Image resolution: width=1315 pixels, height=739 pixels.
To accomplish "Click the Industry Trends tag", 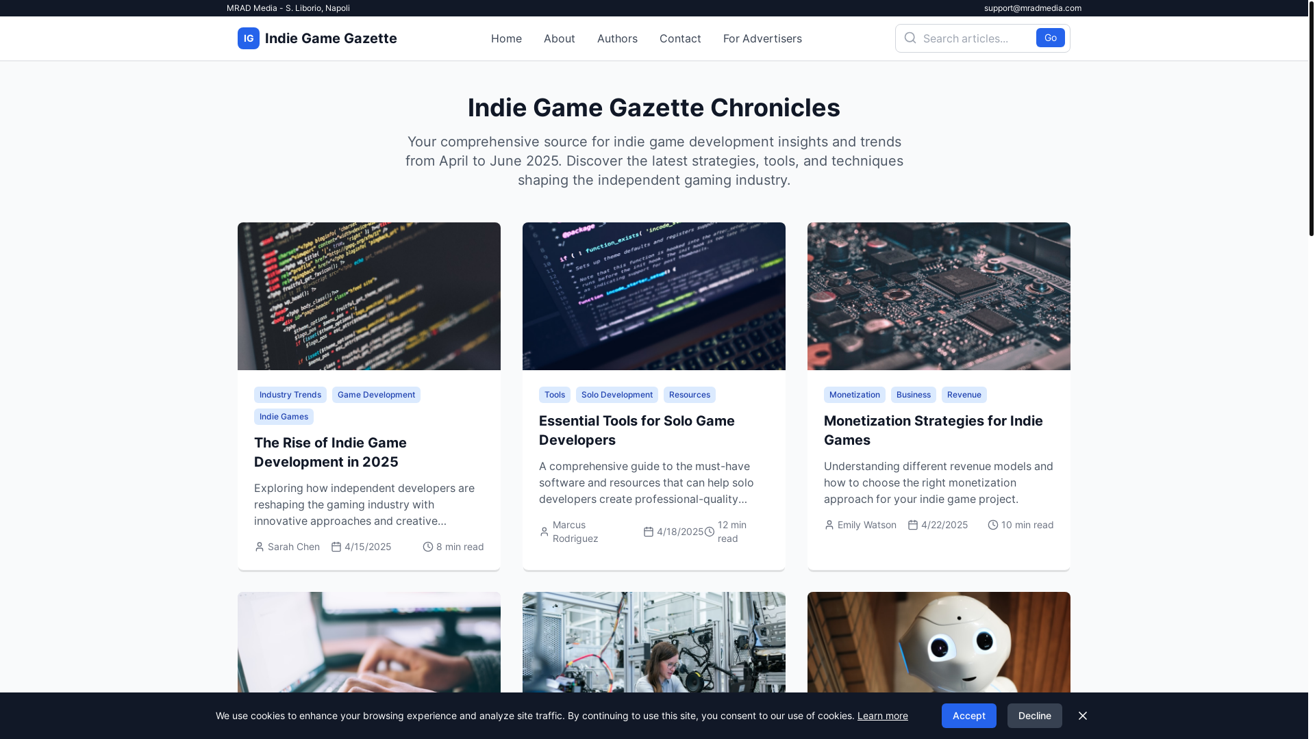I will 290,395.
